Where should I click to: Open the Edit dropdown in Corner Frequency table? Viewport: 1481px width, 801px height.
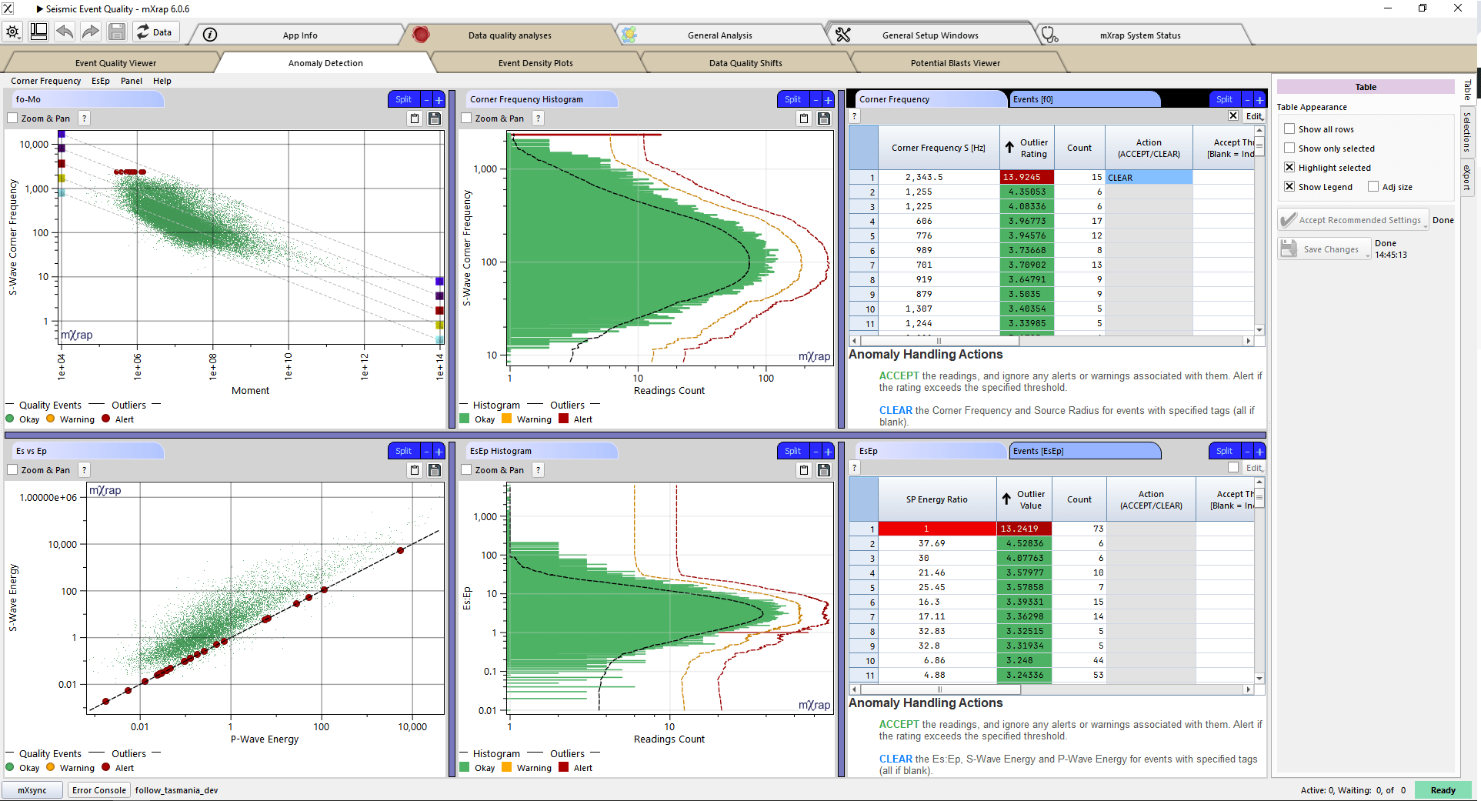coord(1254,116)
